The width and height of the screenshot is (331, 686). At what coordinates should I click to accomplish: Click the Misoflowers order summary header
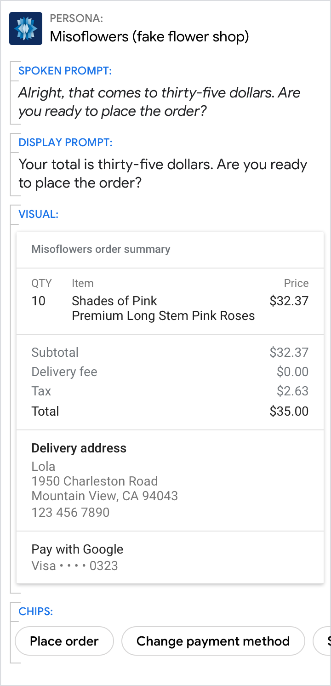101,249
